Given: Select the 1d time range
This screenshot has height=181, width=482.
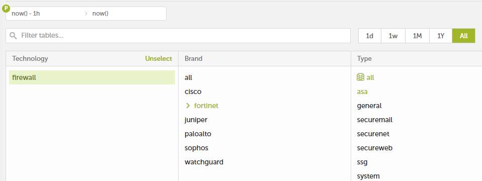Looking at the screenshot, I should [369, 36].
